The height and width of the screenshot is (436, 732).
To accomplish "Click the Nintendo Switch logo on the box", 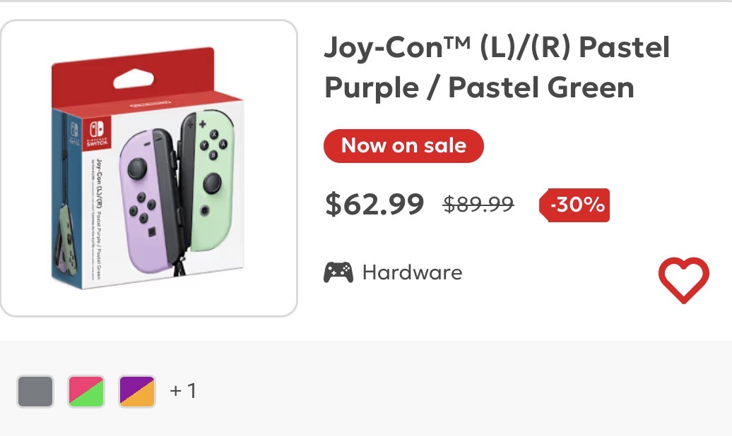I will pos(97,133).
